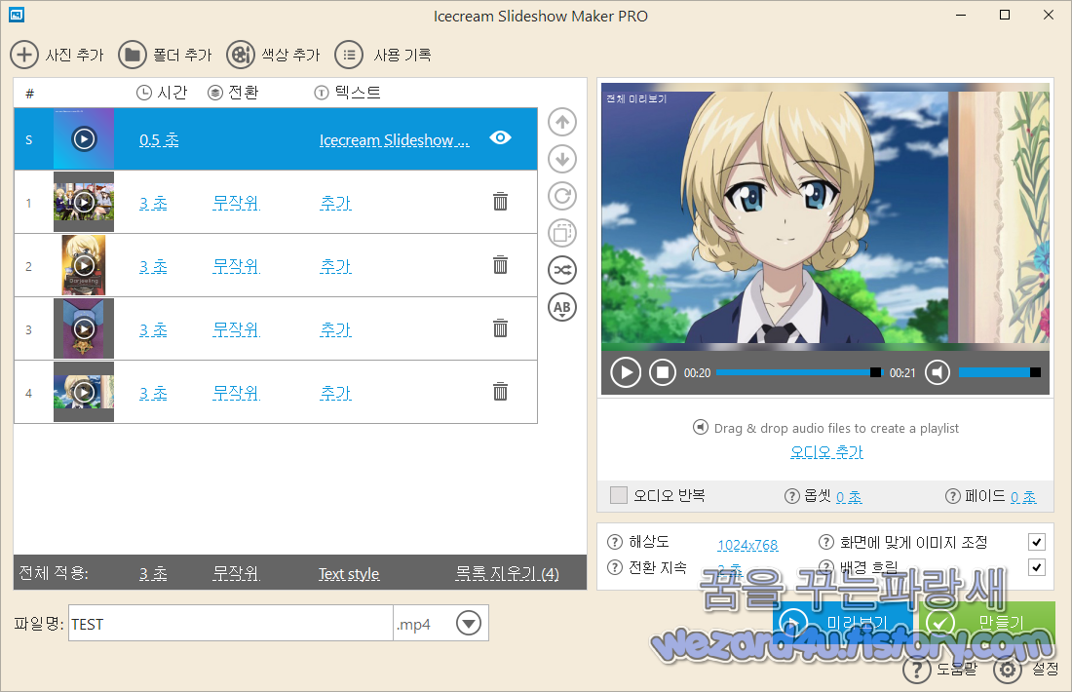Open the usage history list icon

pyautogui.click(x=349, y=55)
